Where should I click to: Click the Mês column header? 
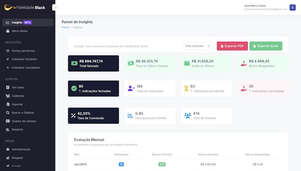point(77,155)
